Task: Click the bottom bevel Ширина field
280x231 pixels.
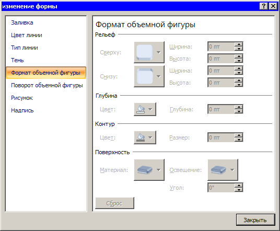Action: click(221, 71)
